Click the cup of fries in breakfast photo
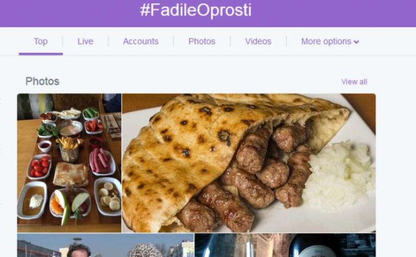The image size is (416, 257). tap(69, 149)
